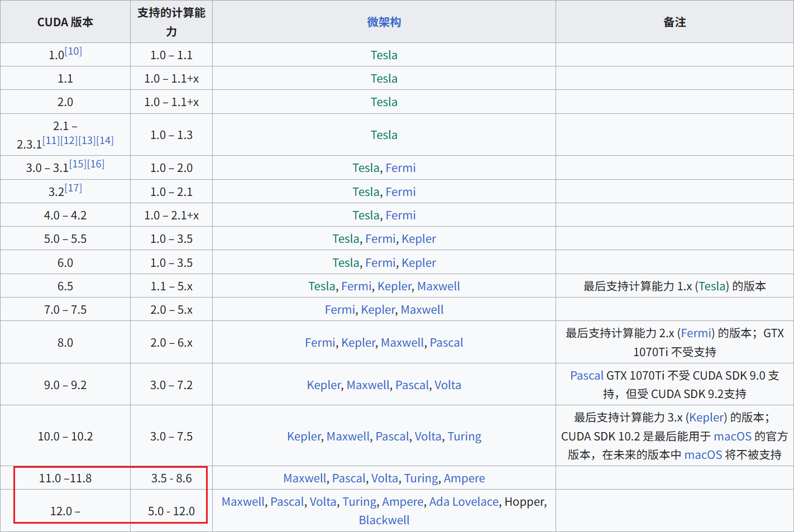Screen dimensions: 794x532
Task: Select the 2.0 – 6.x compute capability cell
Action: point(171,342)
